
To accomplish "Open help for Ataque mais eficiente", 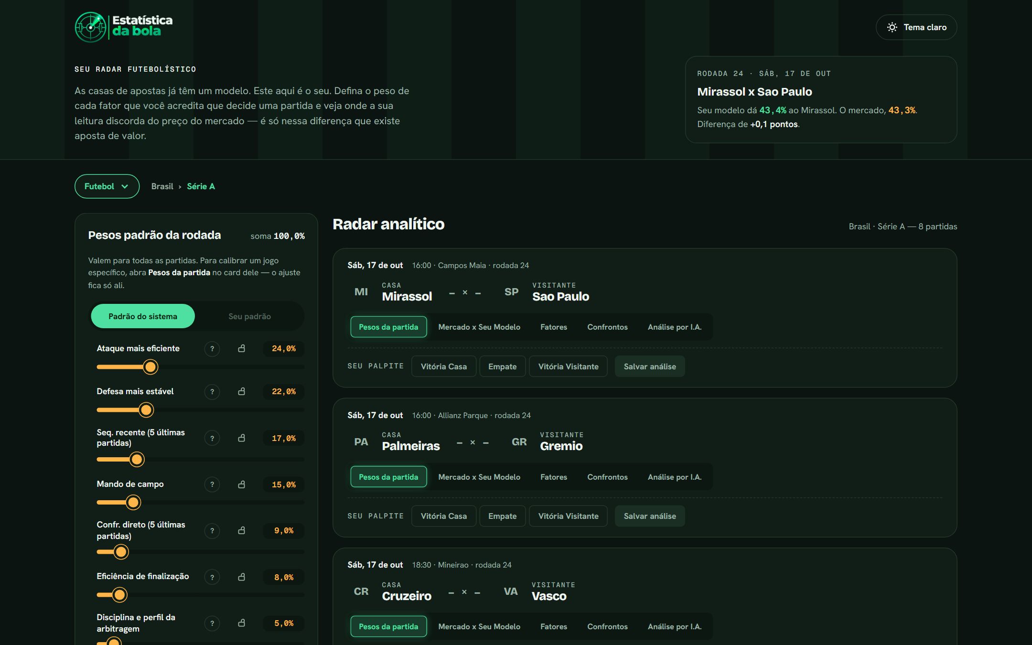I will [x=212, y=349].
